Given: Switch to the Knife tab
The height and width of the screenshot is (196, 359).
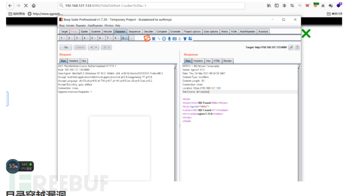Looking at the screenshot, I should (234, 31).
